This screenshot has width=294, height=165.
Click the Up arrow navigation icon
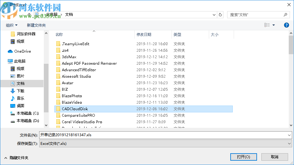(x=29, y=15)
